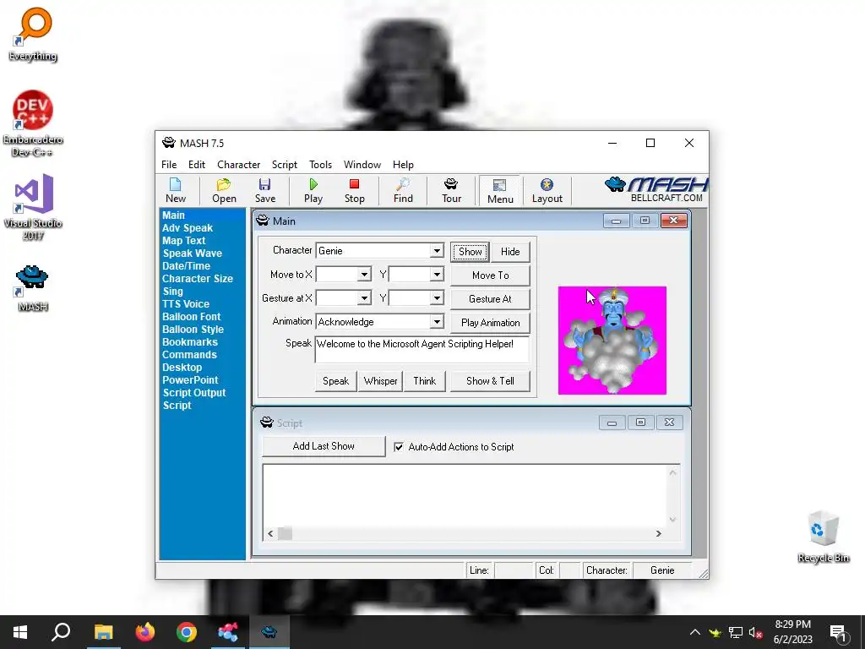Open the Windows Start menu
Viewport: 865px width, 649px height.
tap(20, 632)
